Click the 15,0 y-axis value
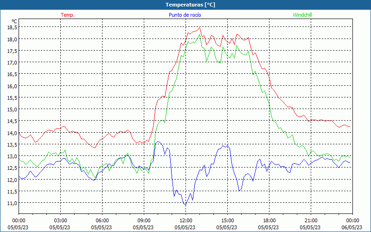Viewport: 371px width, 232px height. tap(12, 110)
